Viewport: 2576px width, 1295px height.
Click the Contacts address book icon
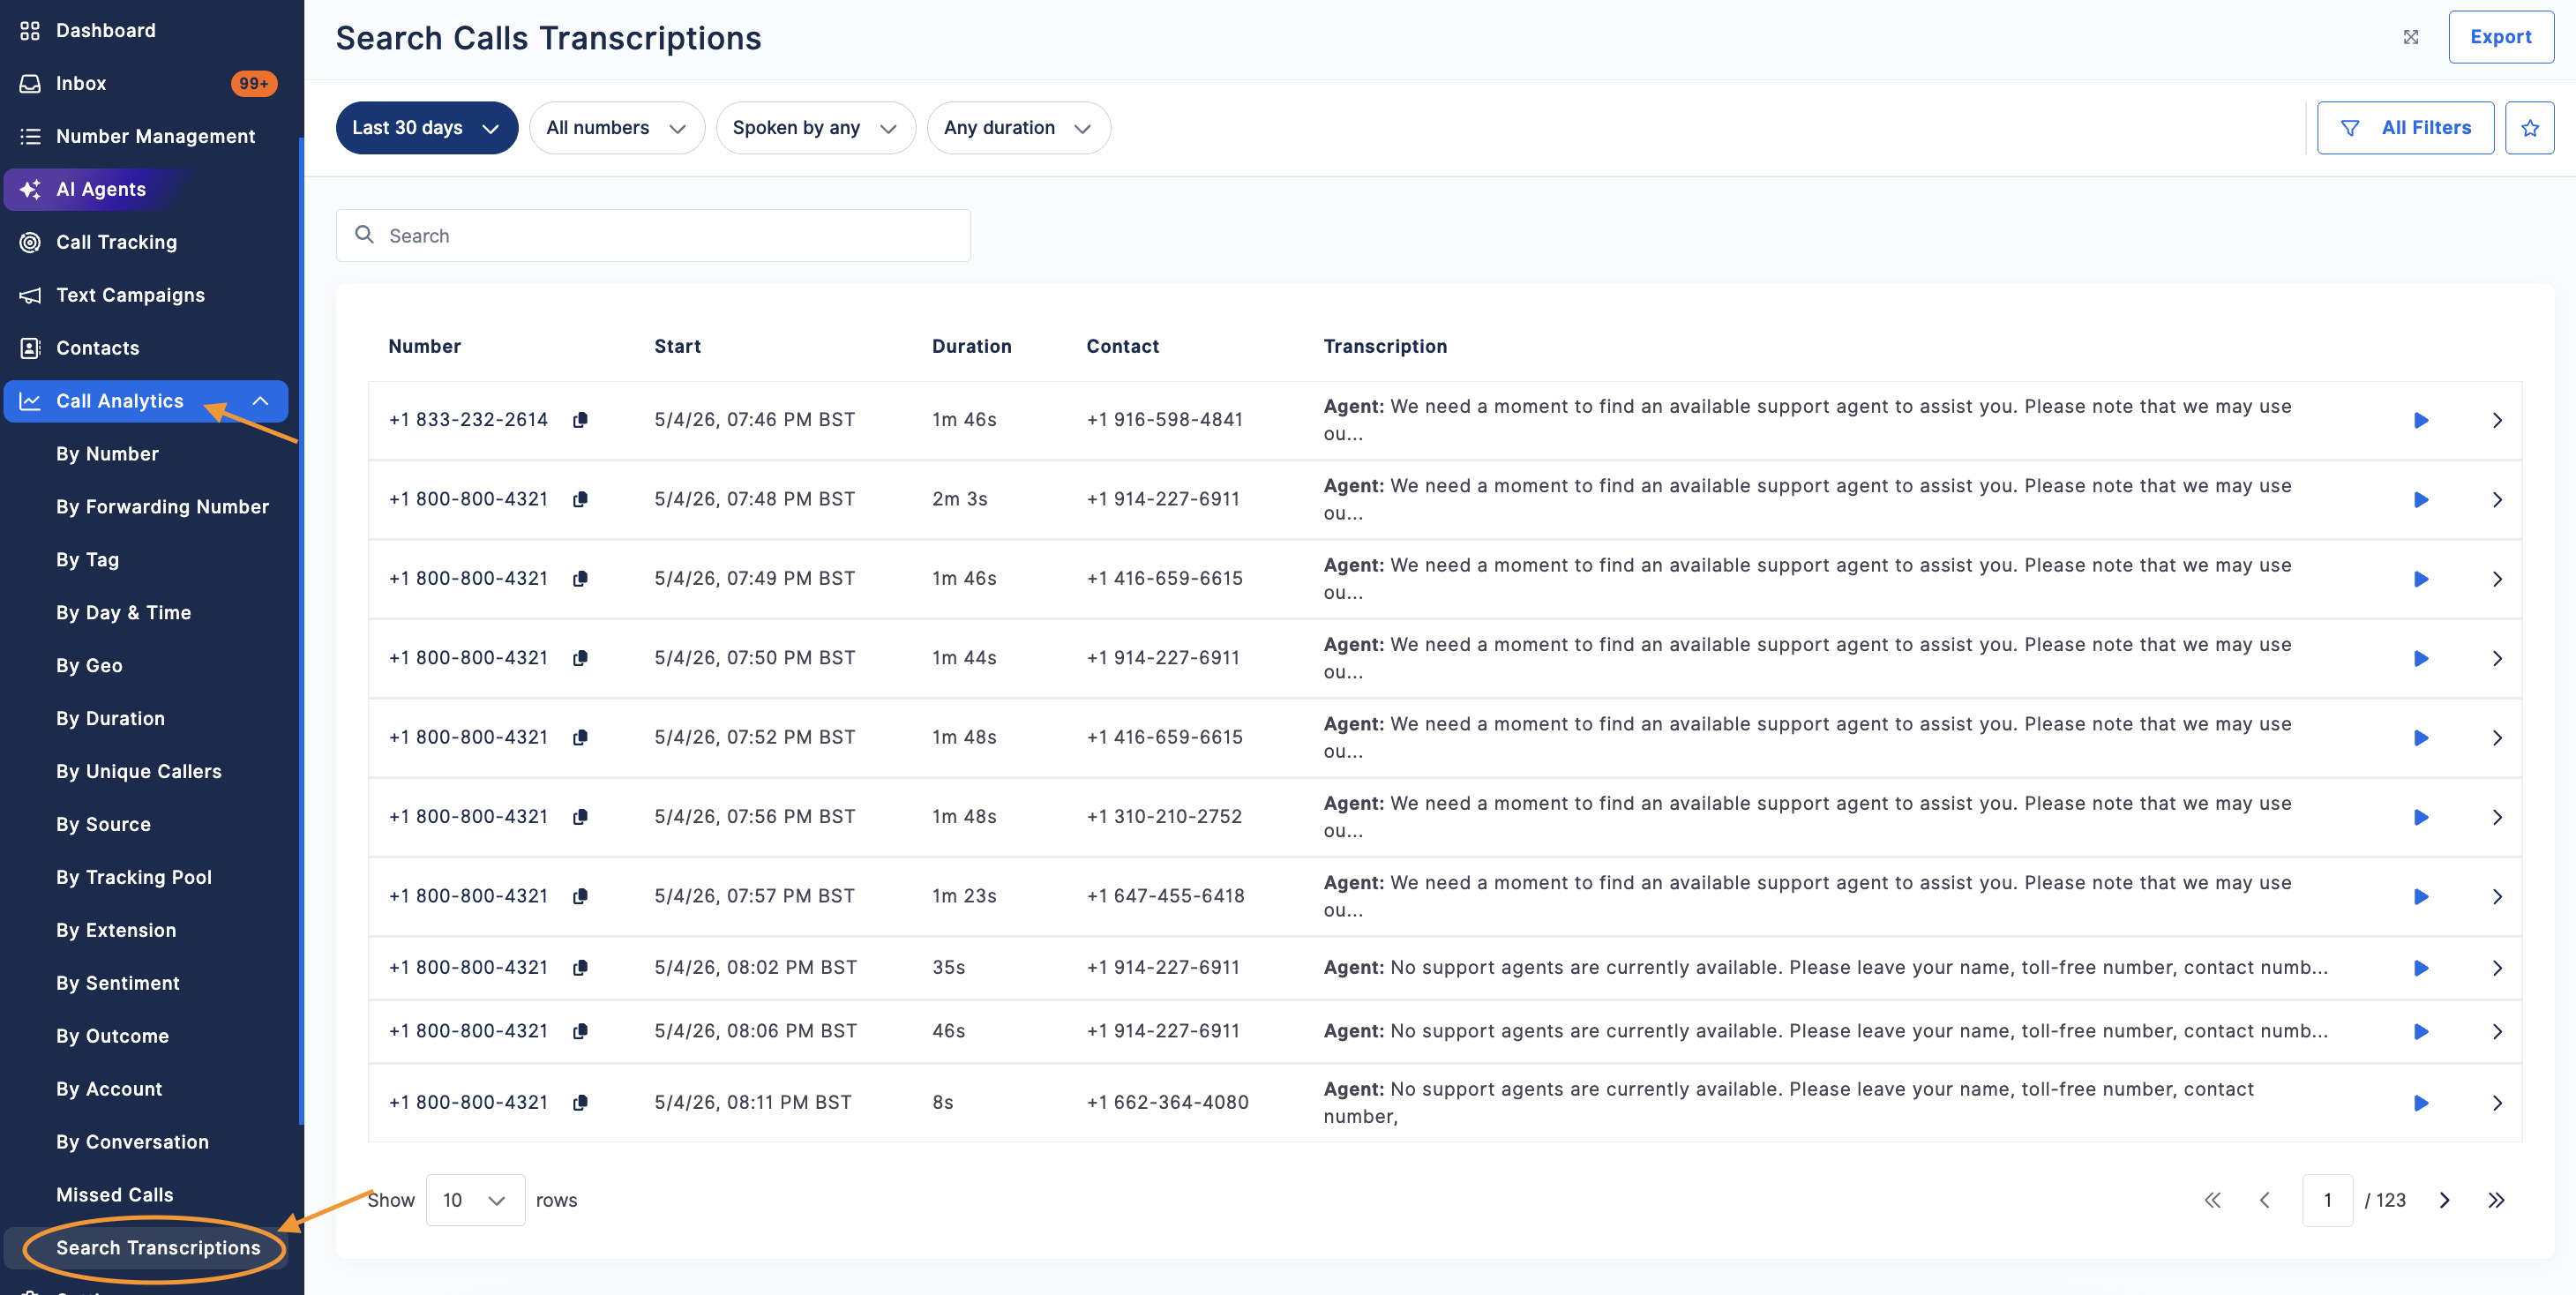tap(30, 348)
